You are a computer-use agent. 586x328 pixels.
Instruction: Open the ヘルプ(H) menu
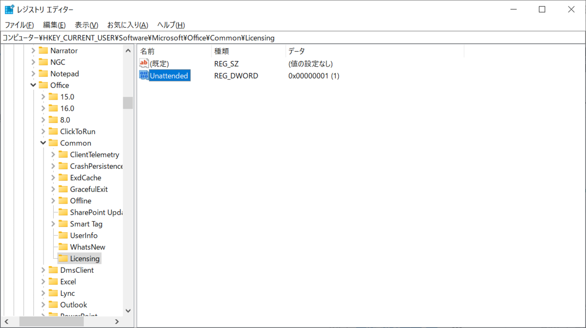(x=171, y=25)
